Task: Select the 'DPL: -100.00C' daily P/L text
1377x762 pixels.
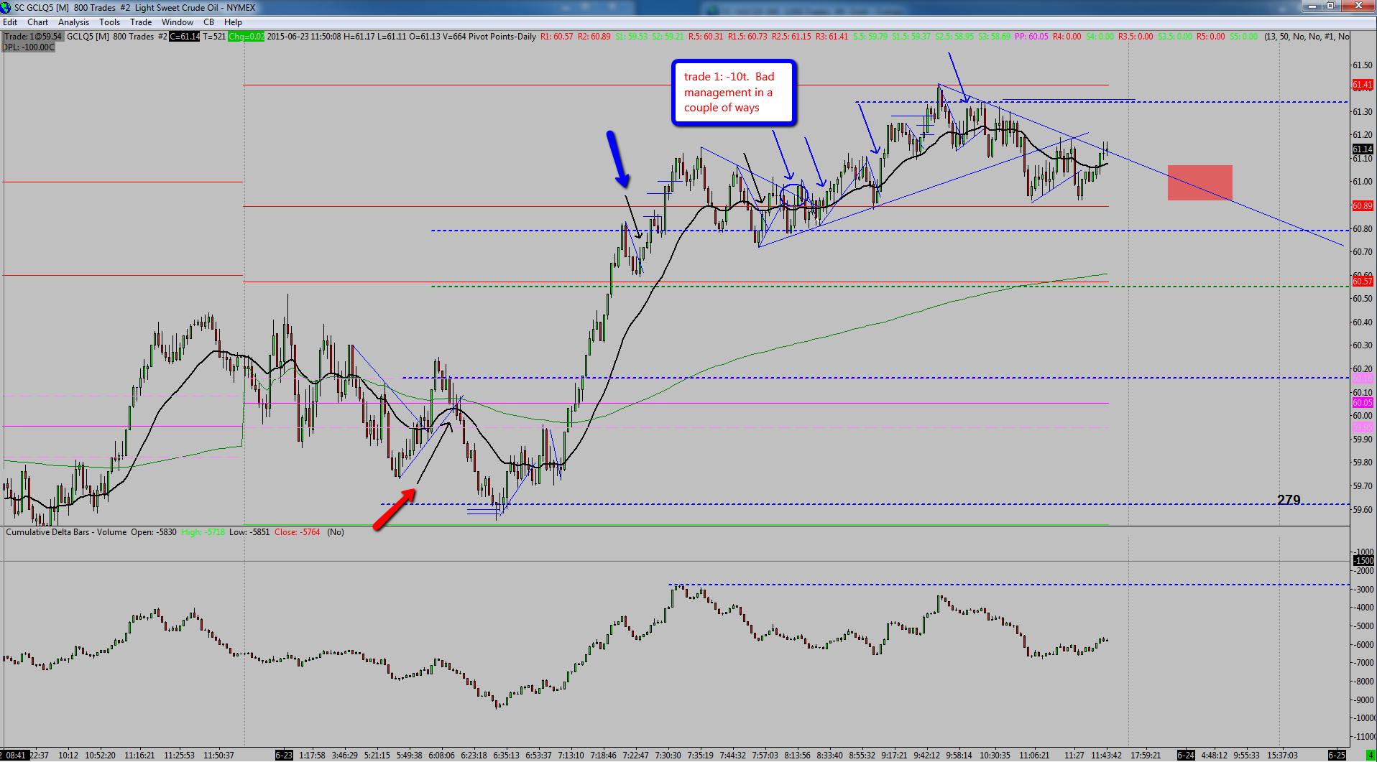Action: (x=29, y=47)
